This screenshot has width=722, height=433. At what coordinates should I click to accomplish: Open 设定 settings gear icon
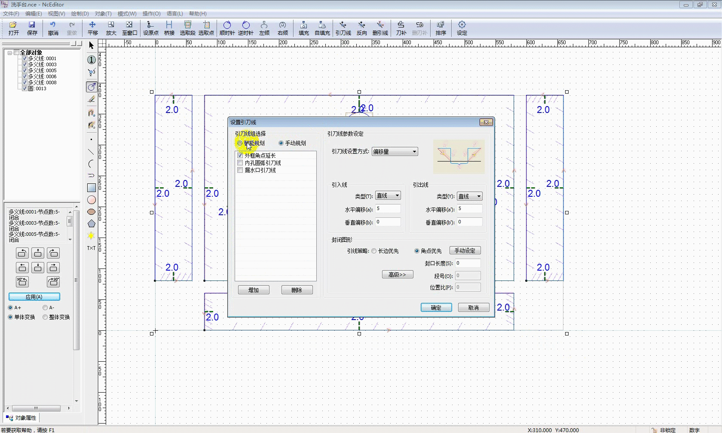tap(462, 28)
